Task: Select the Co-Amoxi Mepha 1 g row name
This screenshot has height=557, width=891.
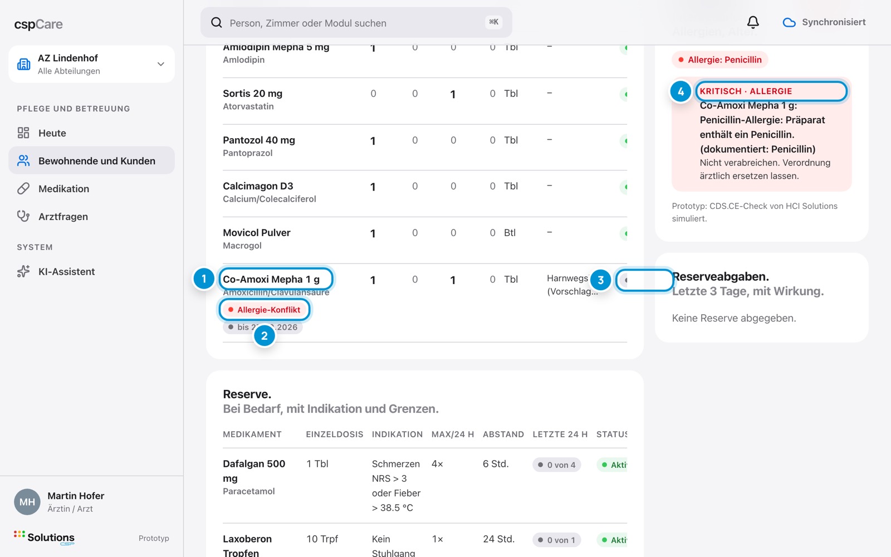Action: coord(271,279)
